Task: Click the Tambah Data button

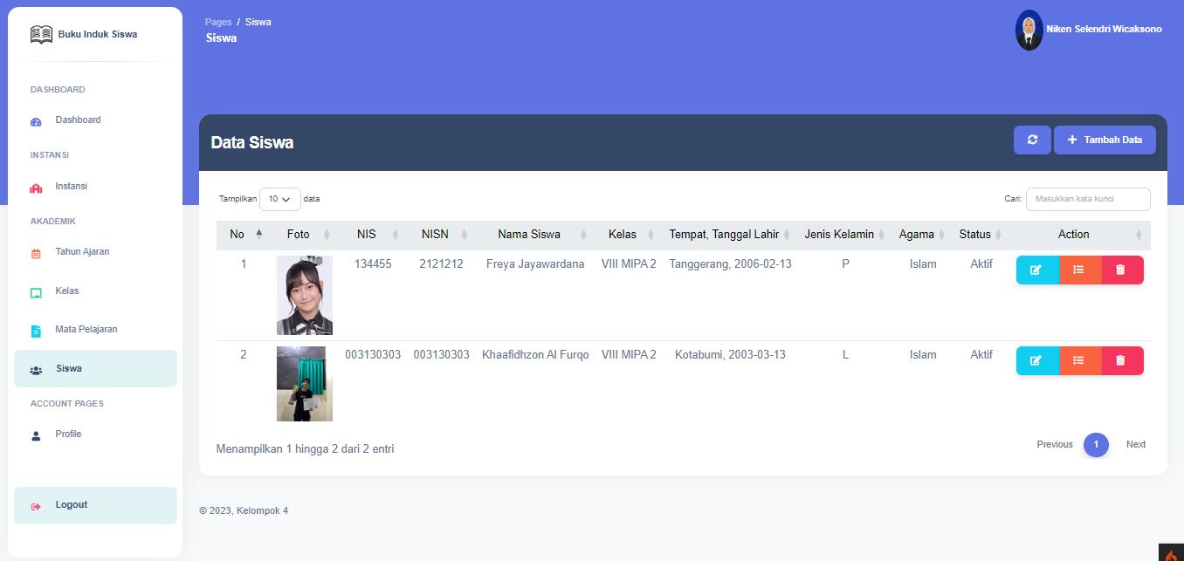Action: [x=1104, y=140]
